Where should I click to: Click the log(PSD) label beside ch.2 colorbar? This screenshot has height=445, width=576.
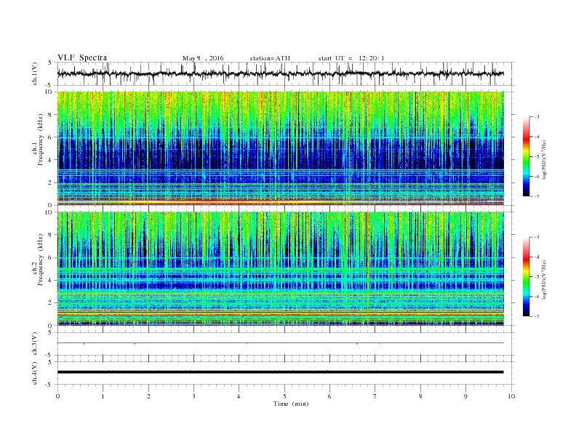pyautogui.click(x=544, y=279)
